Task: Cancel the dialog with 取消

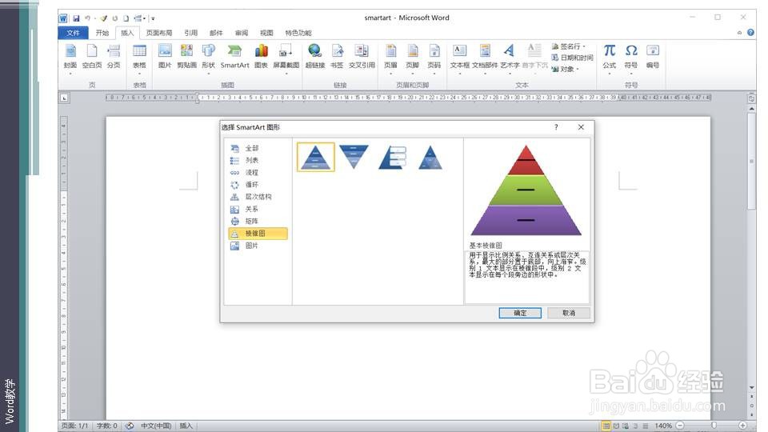Action: (x=569, y=313)
